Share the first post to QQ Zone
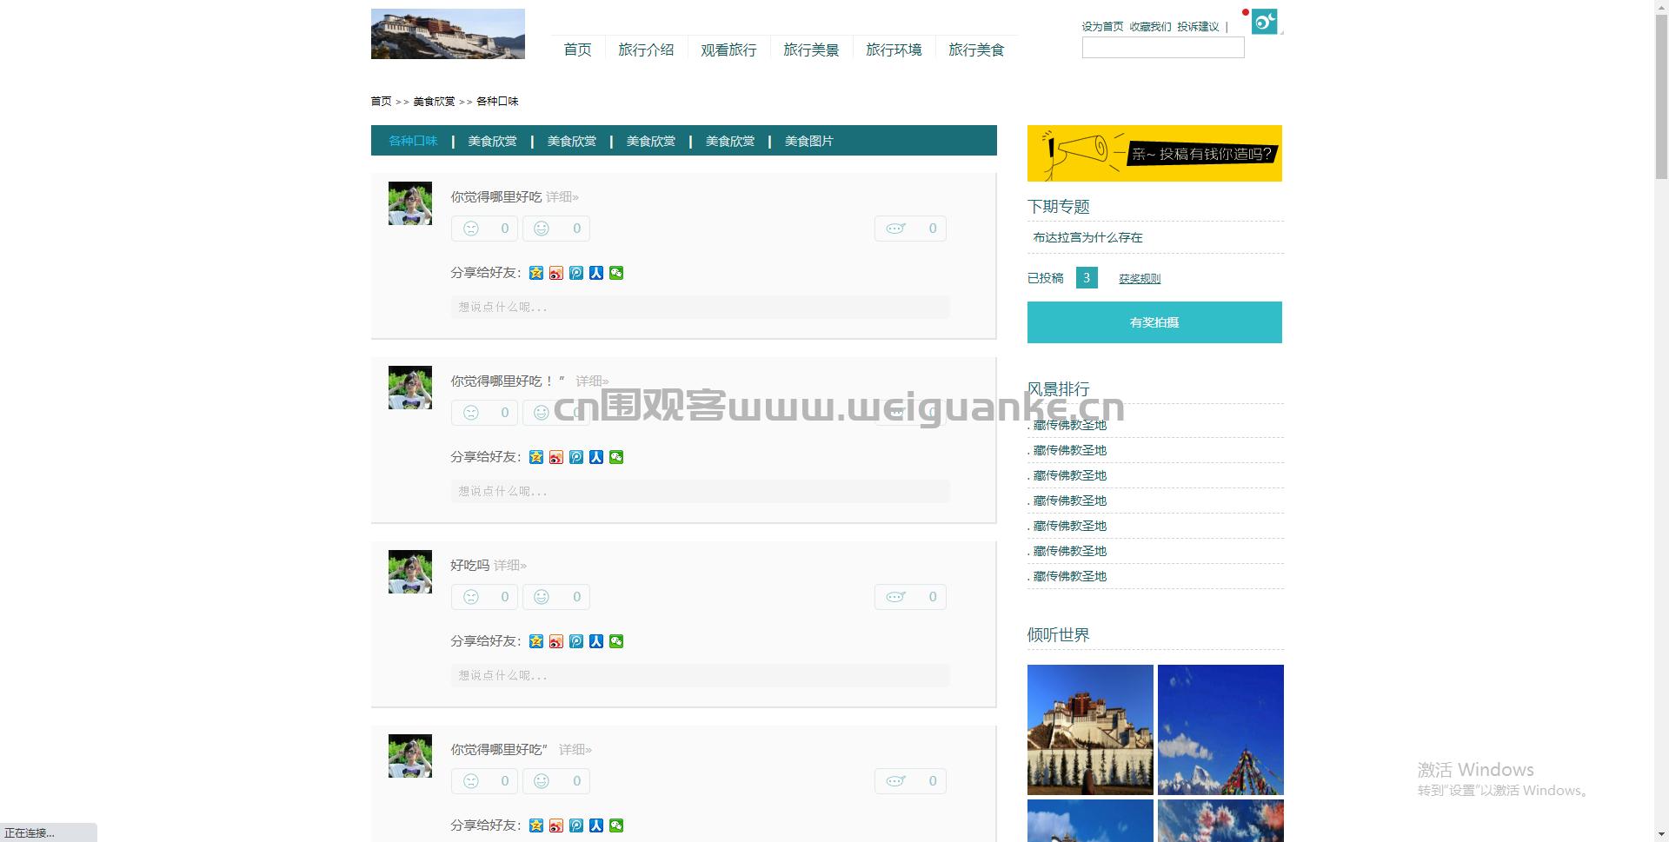The height and width of the screenshot is (842, 1669). pos(535,272)
